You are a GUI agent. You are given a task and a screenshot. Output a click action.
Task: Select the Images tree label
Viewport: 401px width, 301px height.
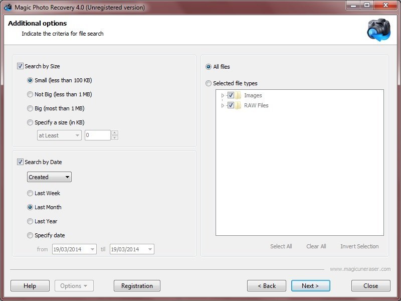tap(253, 95)
